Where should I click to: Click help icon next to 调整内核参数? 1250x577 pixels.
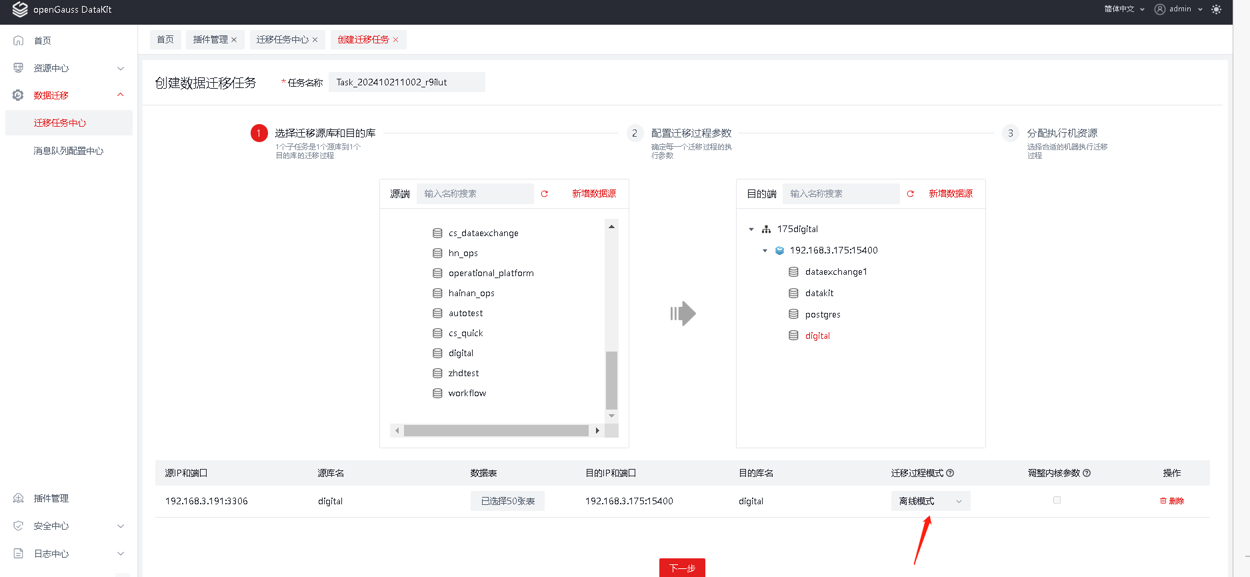(x=1087, y=473)
